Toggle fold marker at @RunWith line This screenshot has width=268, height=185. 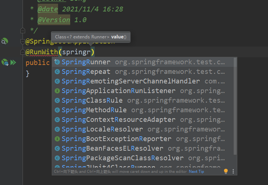click(23, 52)
